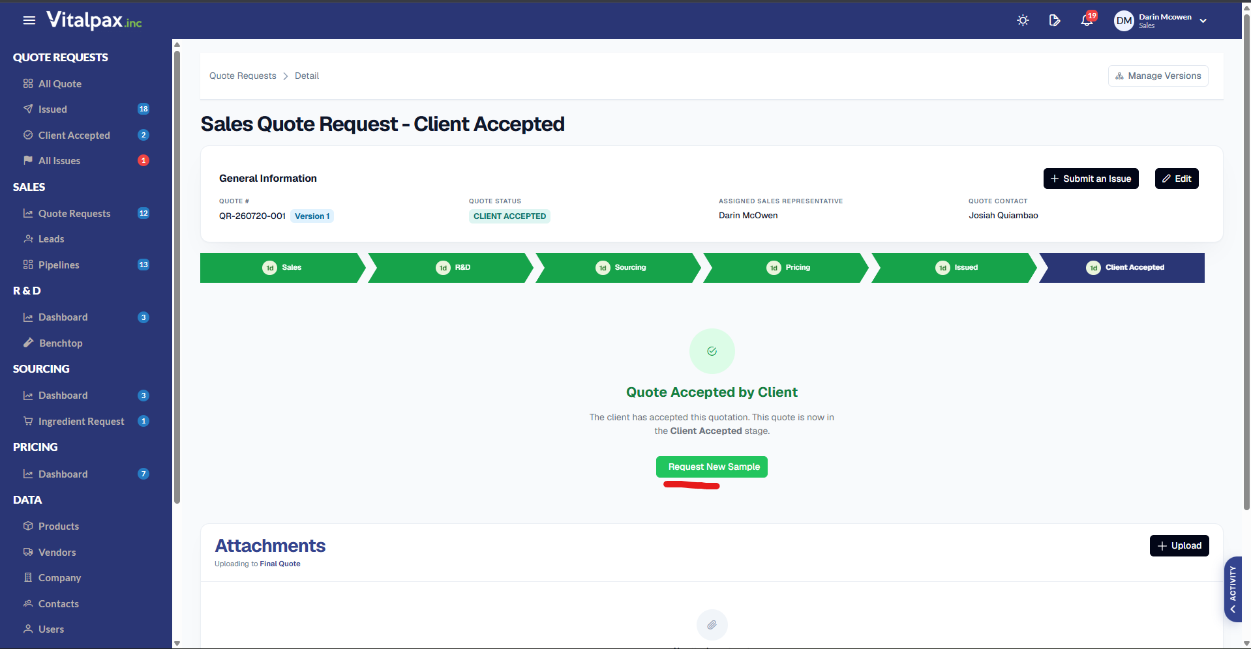1251x649 pixels.
Task: Click the R&D Dashboard chart icon
Action: (28, 317)
